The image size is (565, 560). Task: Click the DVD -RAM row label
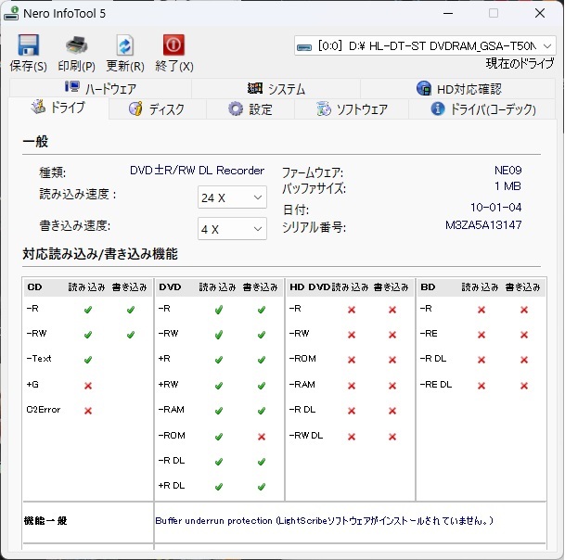[x=171, y=410]
